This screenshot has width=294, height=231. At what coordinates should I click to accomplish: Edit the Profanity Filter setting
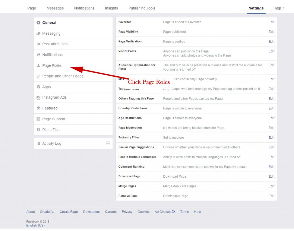click(272, 138)
